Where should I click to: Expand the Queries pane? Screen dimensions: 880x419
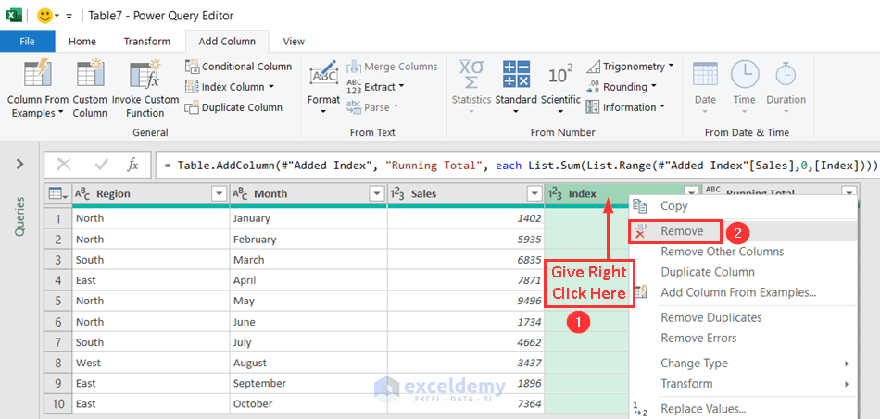tap(20, 164)
